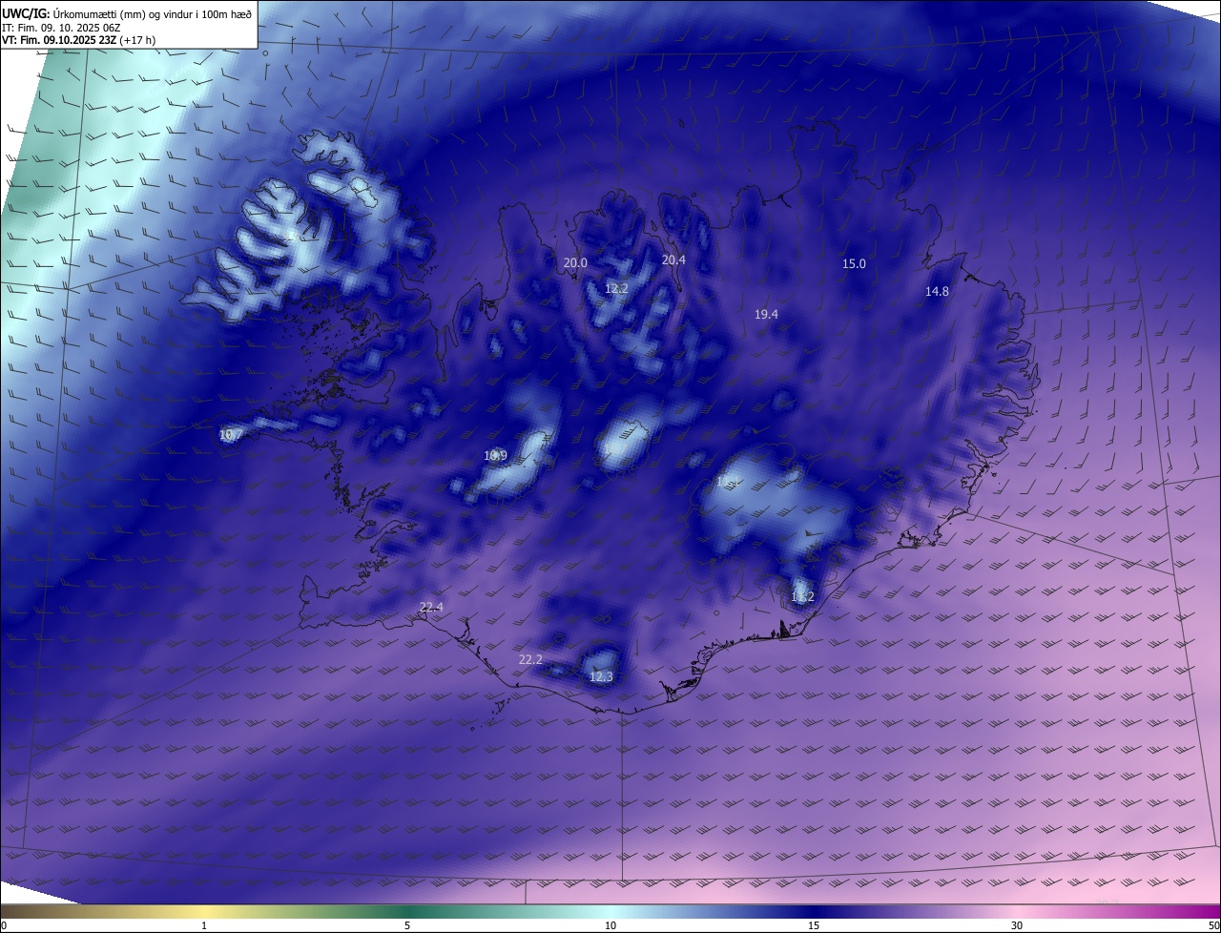Click the 19.4 value on the map
Viewport: 1221px width, 933px height.
tap(766, 314)
